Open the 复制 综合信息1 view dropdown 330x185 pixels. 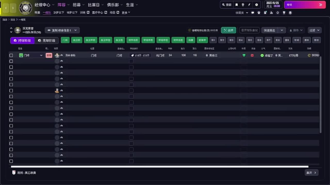coord(62,30)
